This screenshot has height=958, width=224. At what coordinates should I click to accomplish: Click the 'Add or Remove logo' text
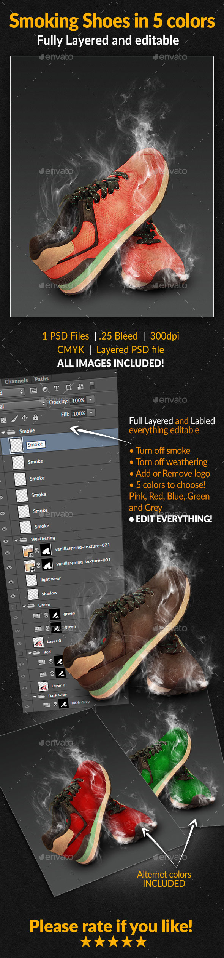(173, 474)
